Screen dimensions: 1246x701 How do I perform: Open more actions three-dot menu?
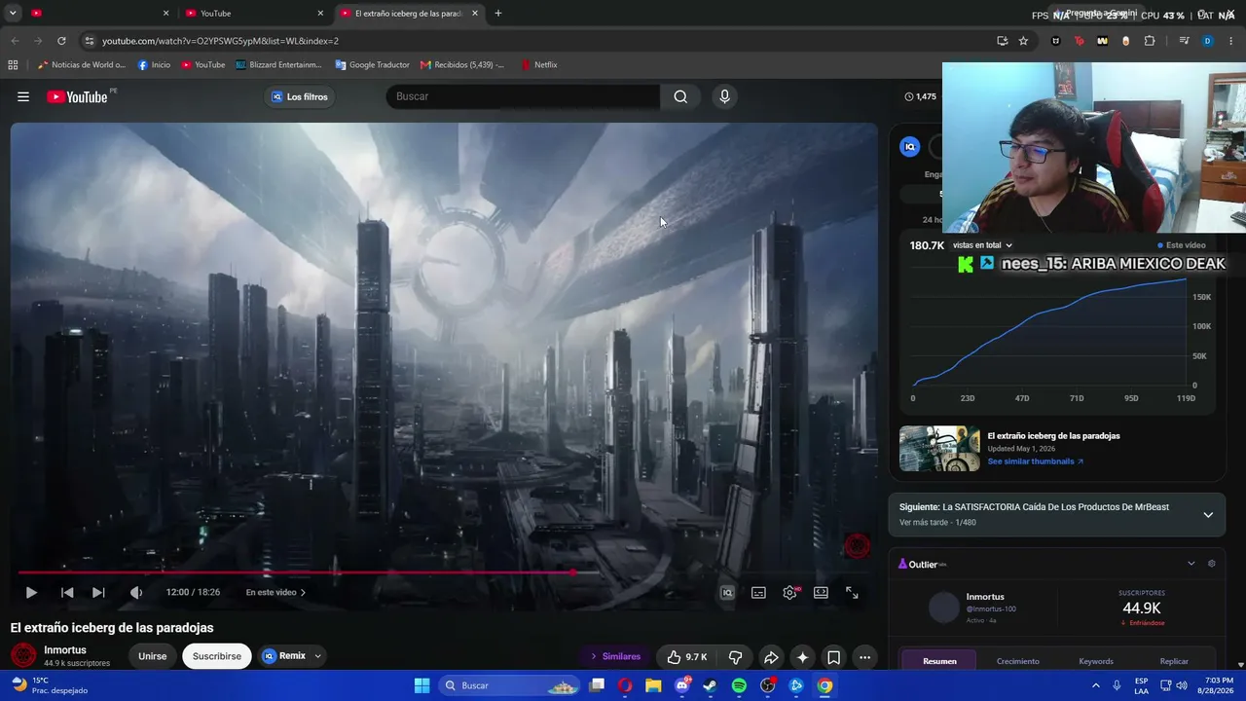[864, 657]
